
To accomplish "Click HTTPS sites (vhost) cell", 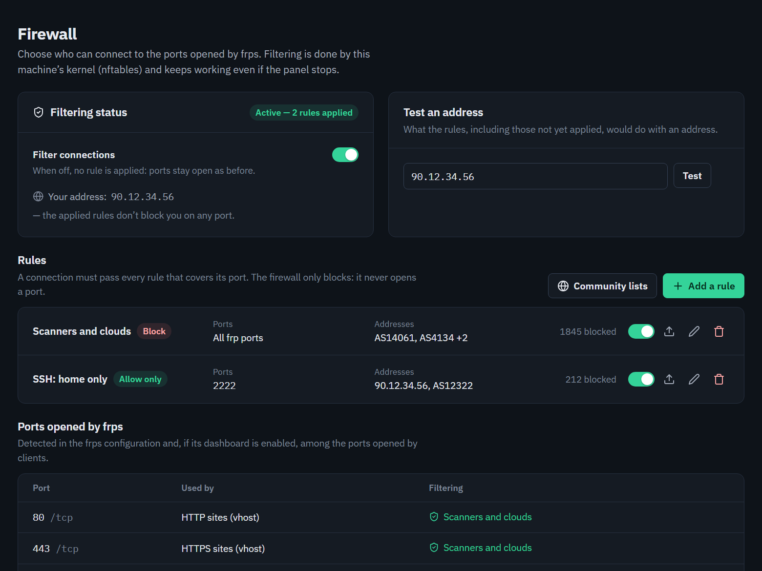I will [x=223, y=549].
